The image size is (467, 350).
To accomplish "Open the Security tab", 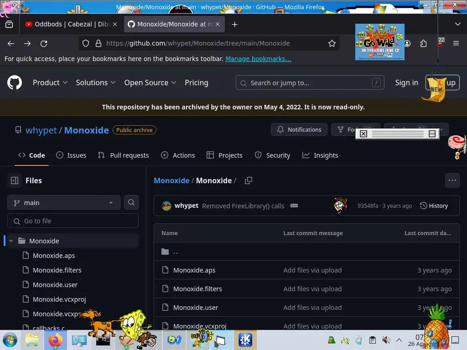I will click(272, 155).
